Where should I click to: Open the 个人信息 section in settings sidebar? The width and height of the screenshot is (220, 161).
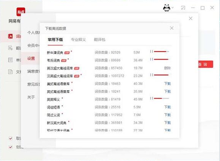point(33,33)
